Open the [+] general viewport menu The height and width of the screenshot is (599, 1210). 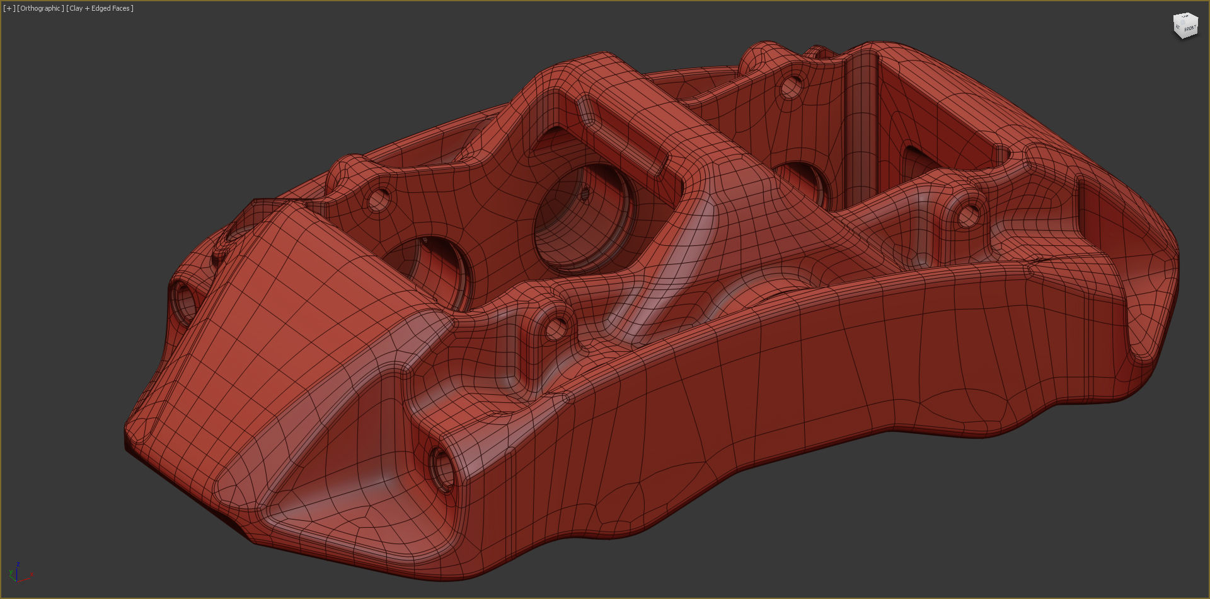coord(9,8)
